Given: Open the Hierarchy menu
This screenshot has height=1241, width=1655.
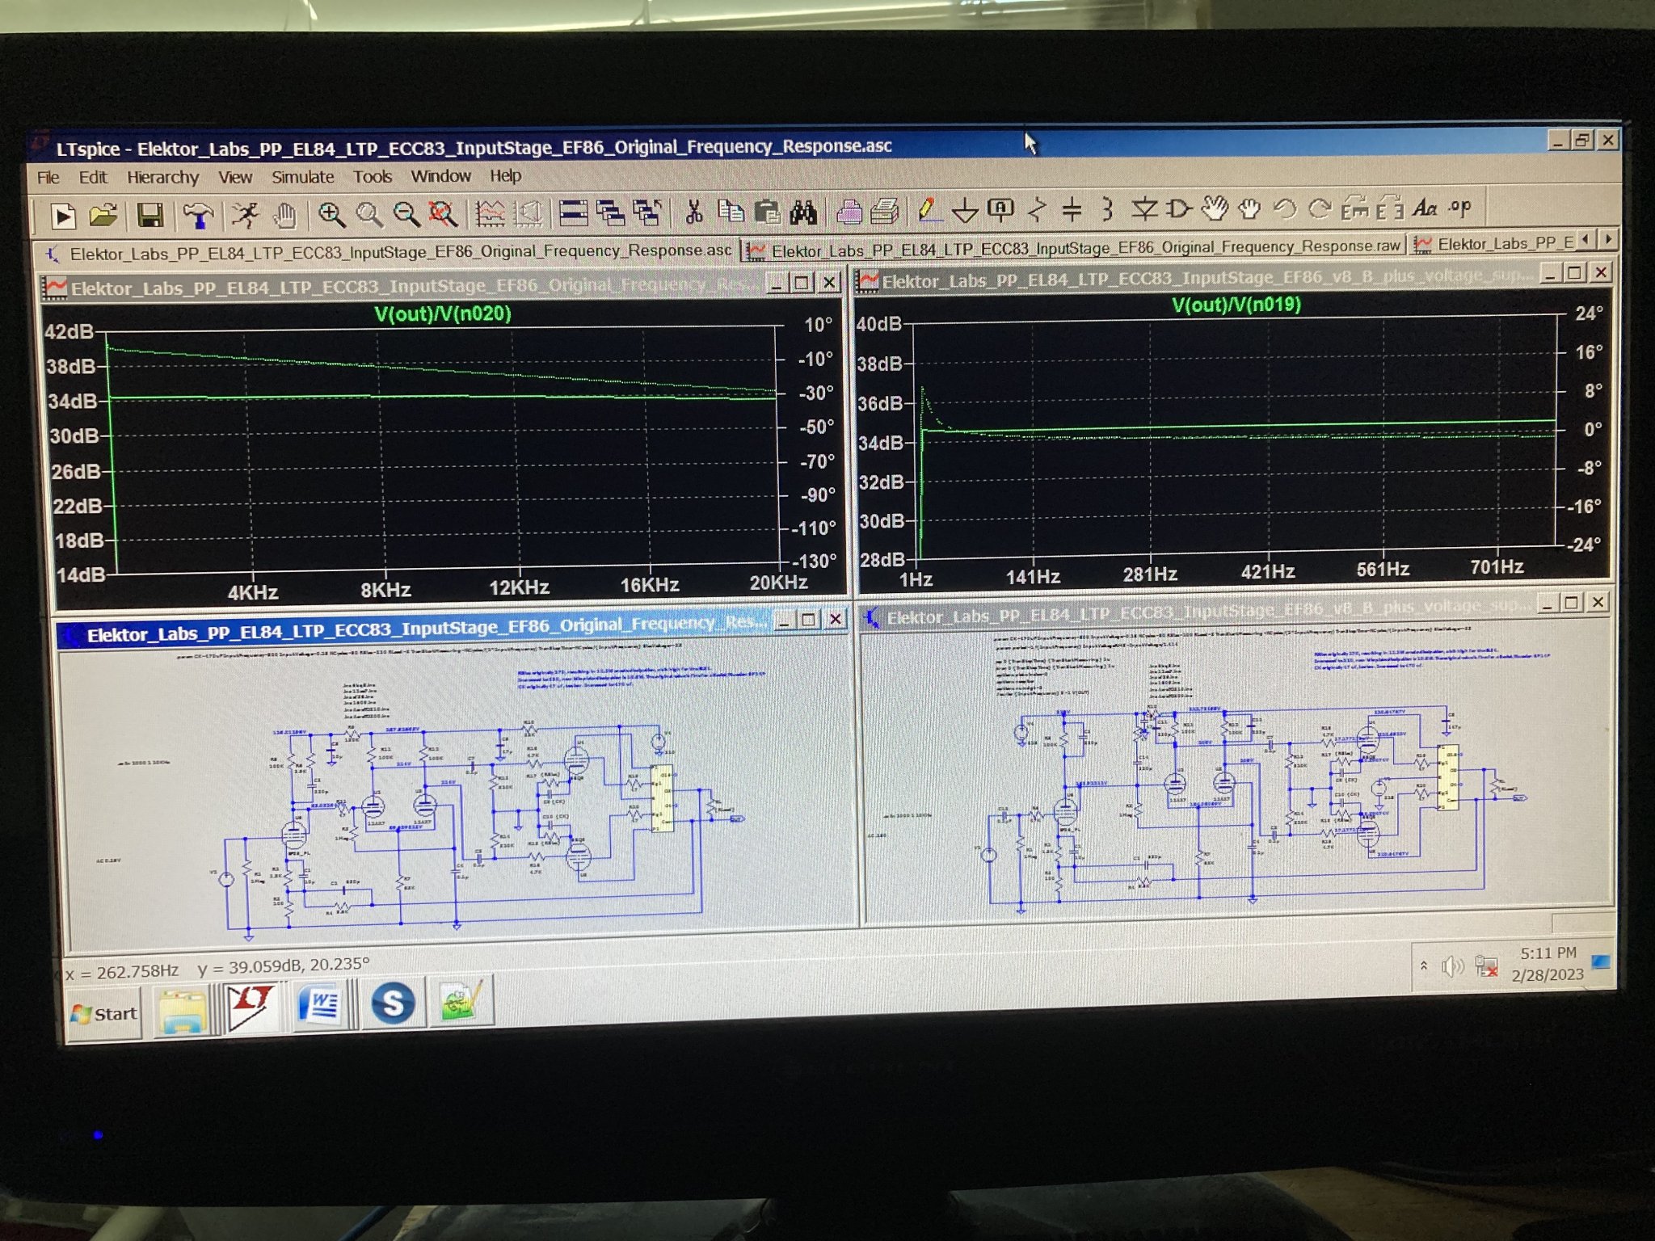Looking at the screenshot, I should click(x=162, y=177).
